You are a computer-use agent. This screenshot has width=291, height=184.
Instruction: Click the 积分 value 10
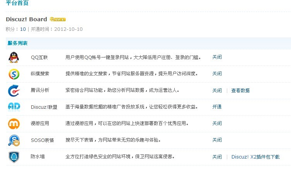click(x=23, y=29)
